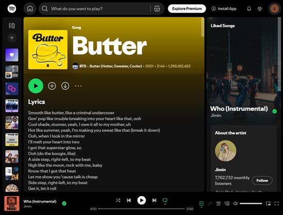The height and width of the screenshot is (215, 283).
Task: Open the BTS artist link
Action: [x=83, y=66]
